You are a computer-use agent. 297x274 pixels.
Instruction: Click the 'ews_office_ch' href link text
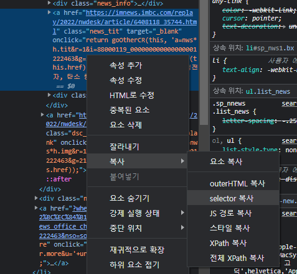coord(63,226)
